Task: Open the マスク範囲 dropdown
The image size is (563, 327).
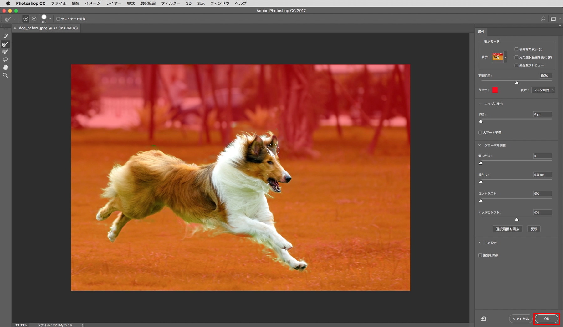Action: pyautogui.click(x=543, y=90)
